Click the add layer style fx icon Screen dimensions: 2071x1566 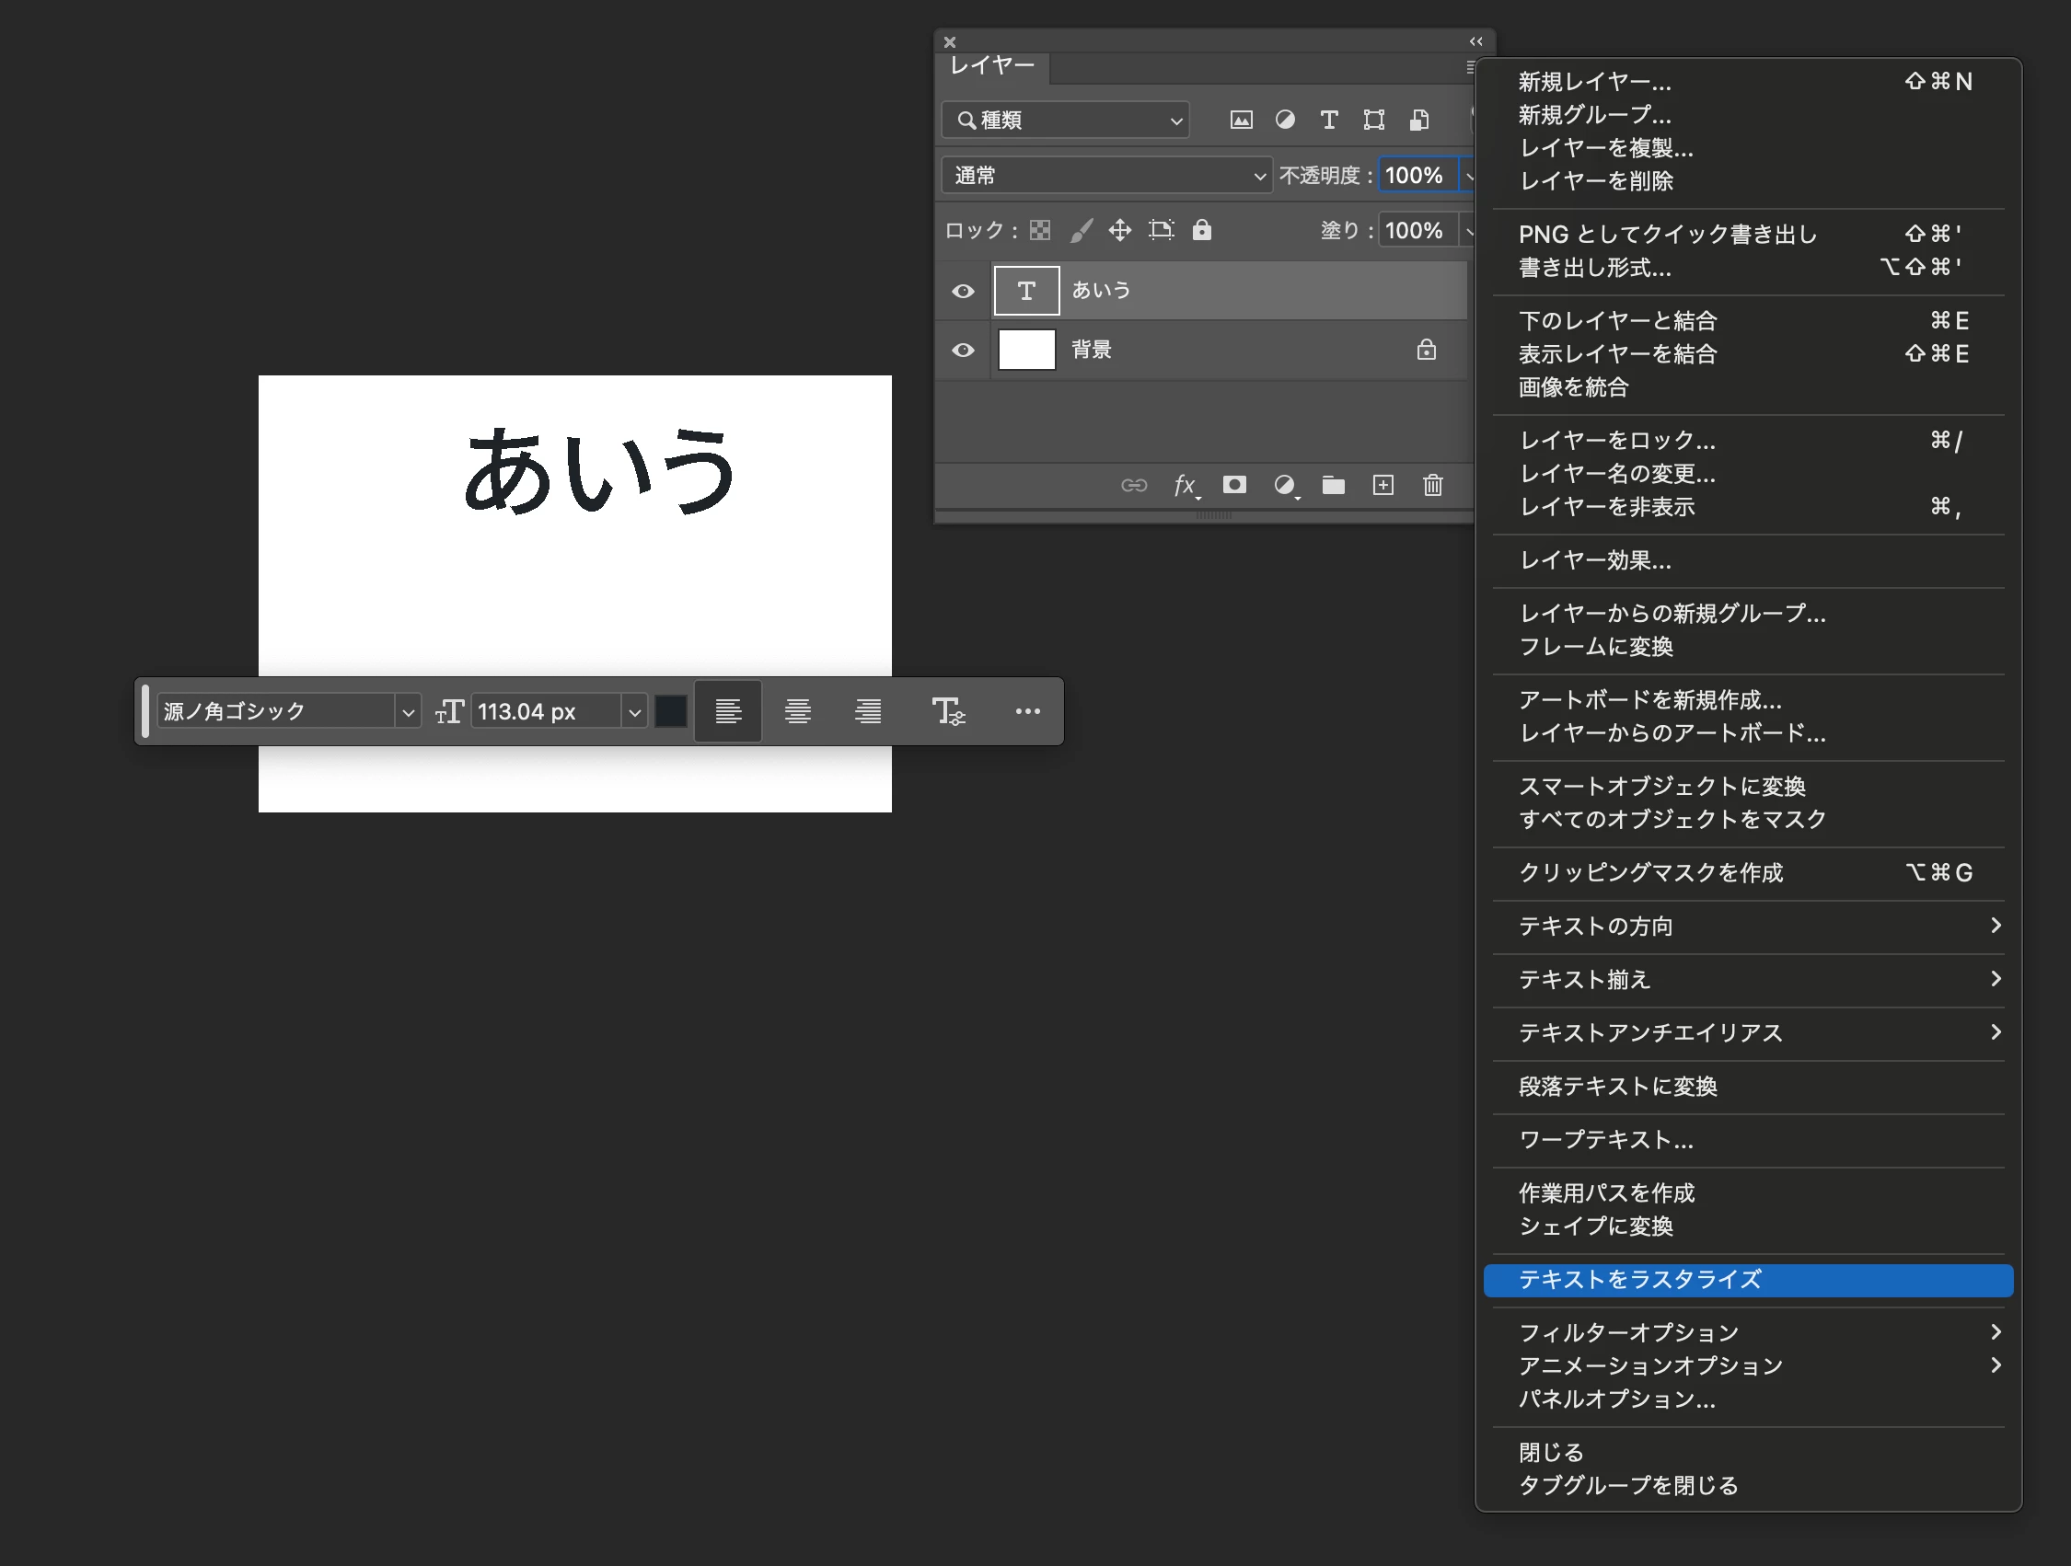click(1185, 485)
